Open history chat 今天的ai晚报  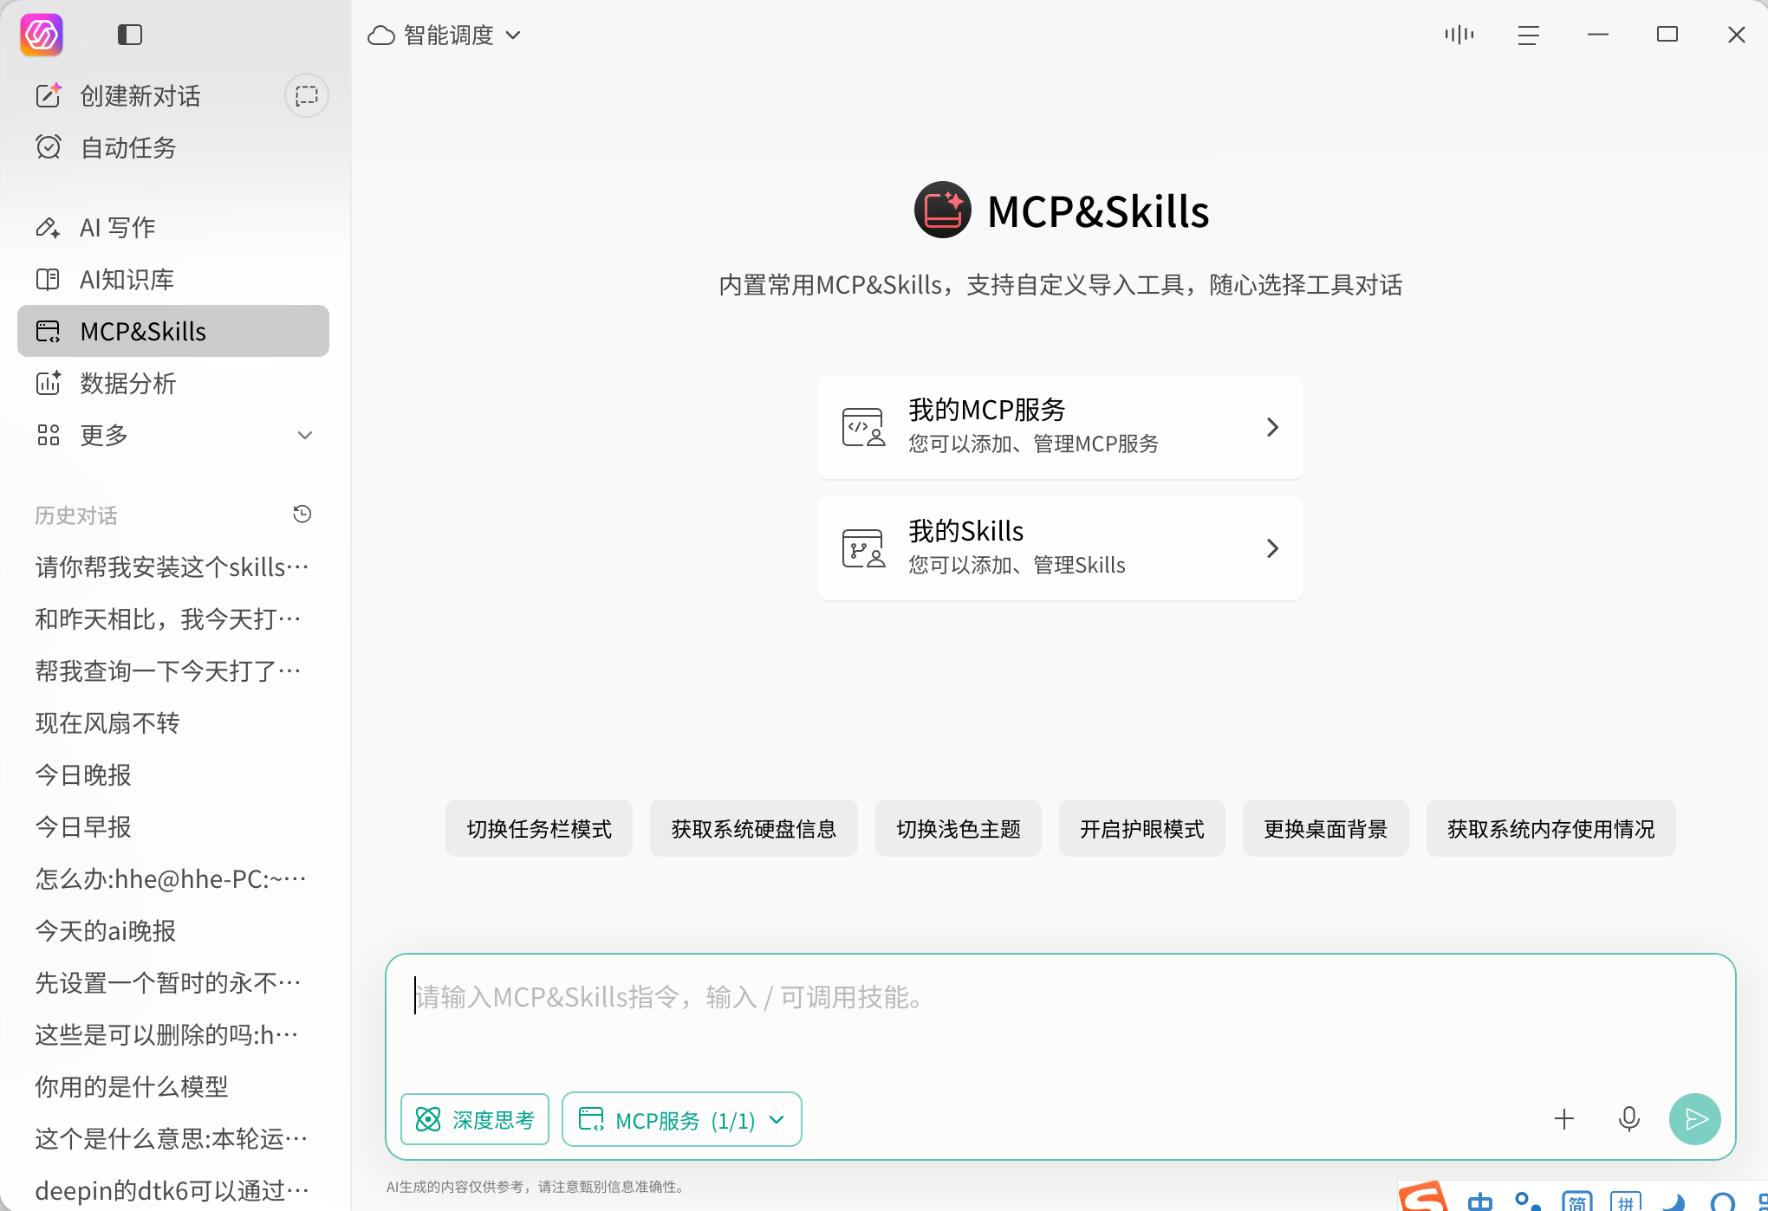(x=173, y=930)
